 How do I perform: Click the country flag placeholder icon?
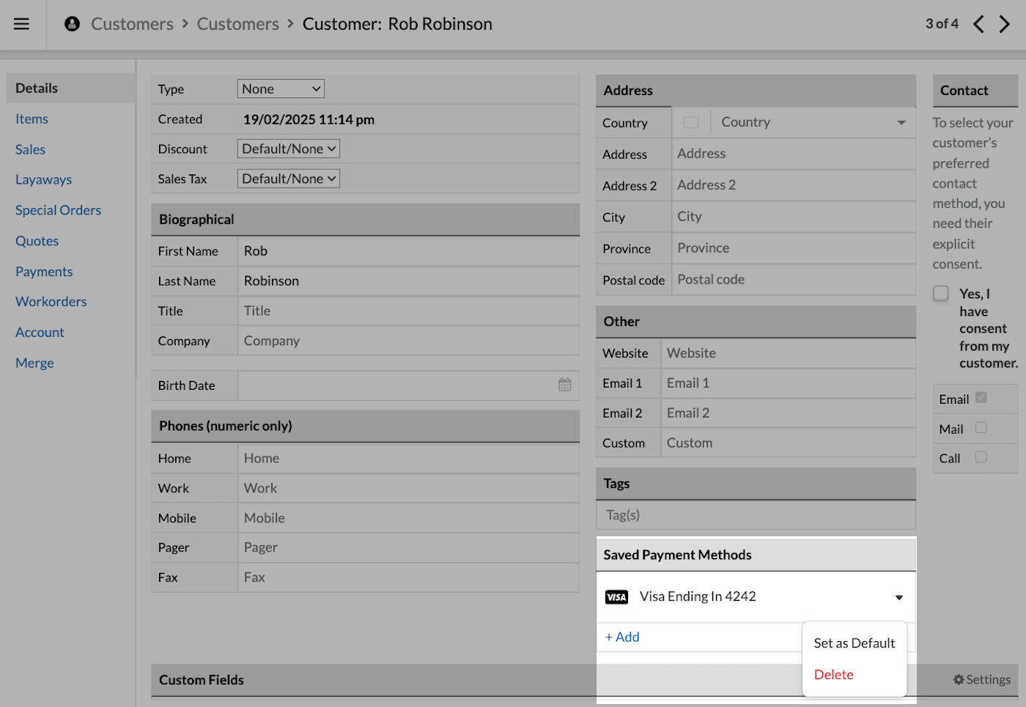click(x=691, y=122)
